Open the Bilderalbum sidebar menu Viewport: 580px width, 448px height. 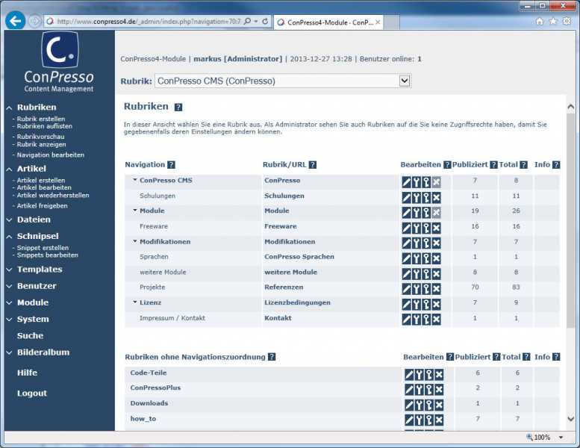point(43,352)
